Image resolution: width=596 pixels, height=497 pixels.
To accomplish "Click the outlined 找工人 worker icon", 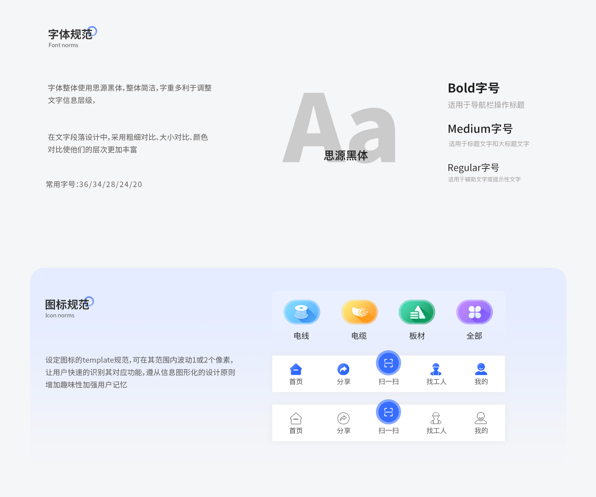I will (436, 418).
